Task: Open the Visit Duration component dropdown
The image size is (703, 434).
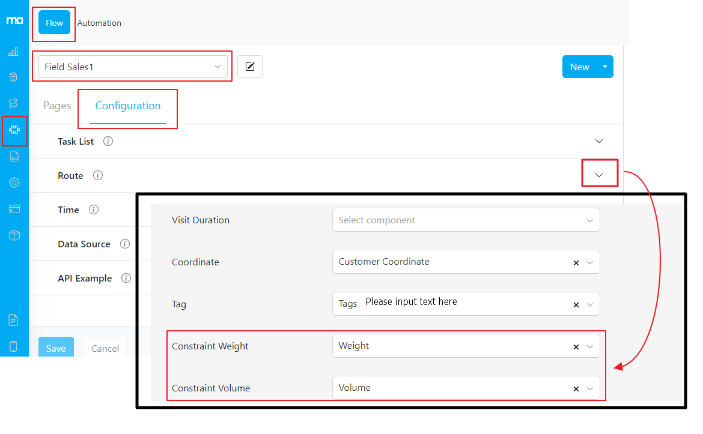Action: coord(466,220)
